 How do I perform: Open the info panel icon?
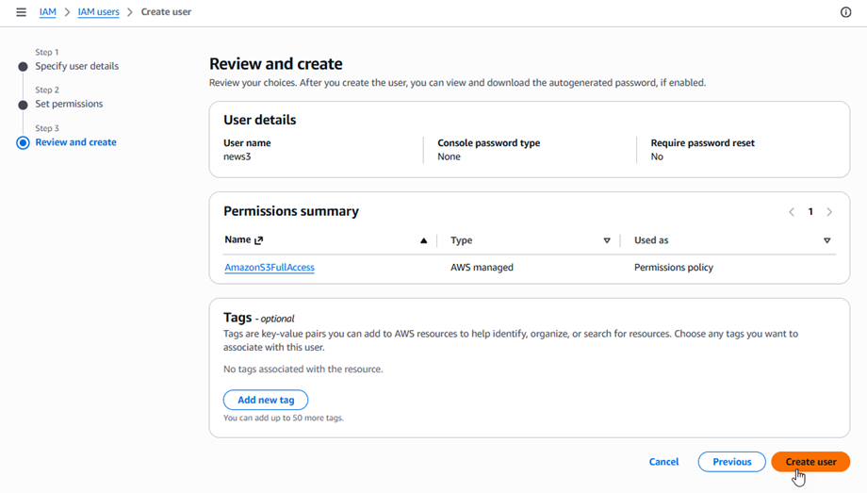coord(845,12)
